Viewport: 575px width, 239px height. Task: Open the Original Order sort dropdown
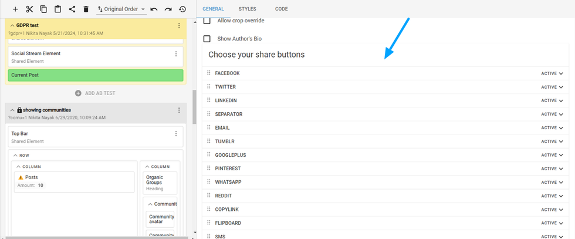pos(121,9)
